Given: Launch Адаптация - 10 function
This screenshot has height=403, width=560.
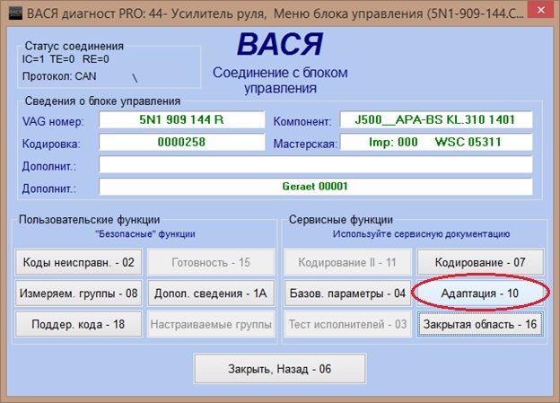Looking at the screenshot, I should [480, 293].
